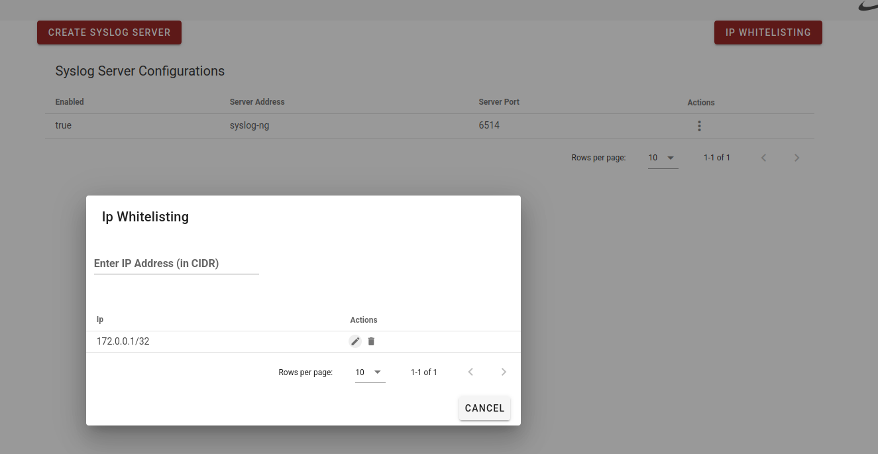Viewport: 878px width, 454px height.
Task: Go to next page in Ip Whitelisting dialog
Action: (x=504, y=372)
